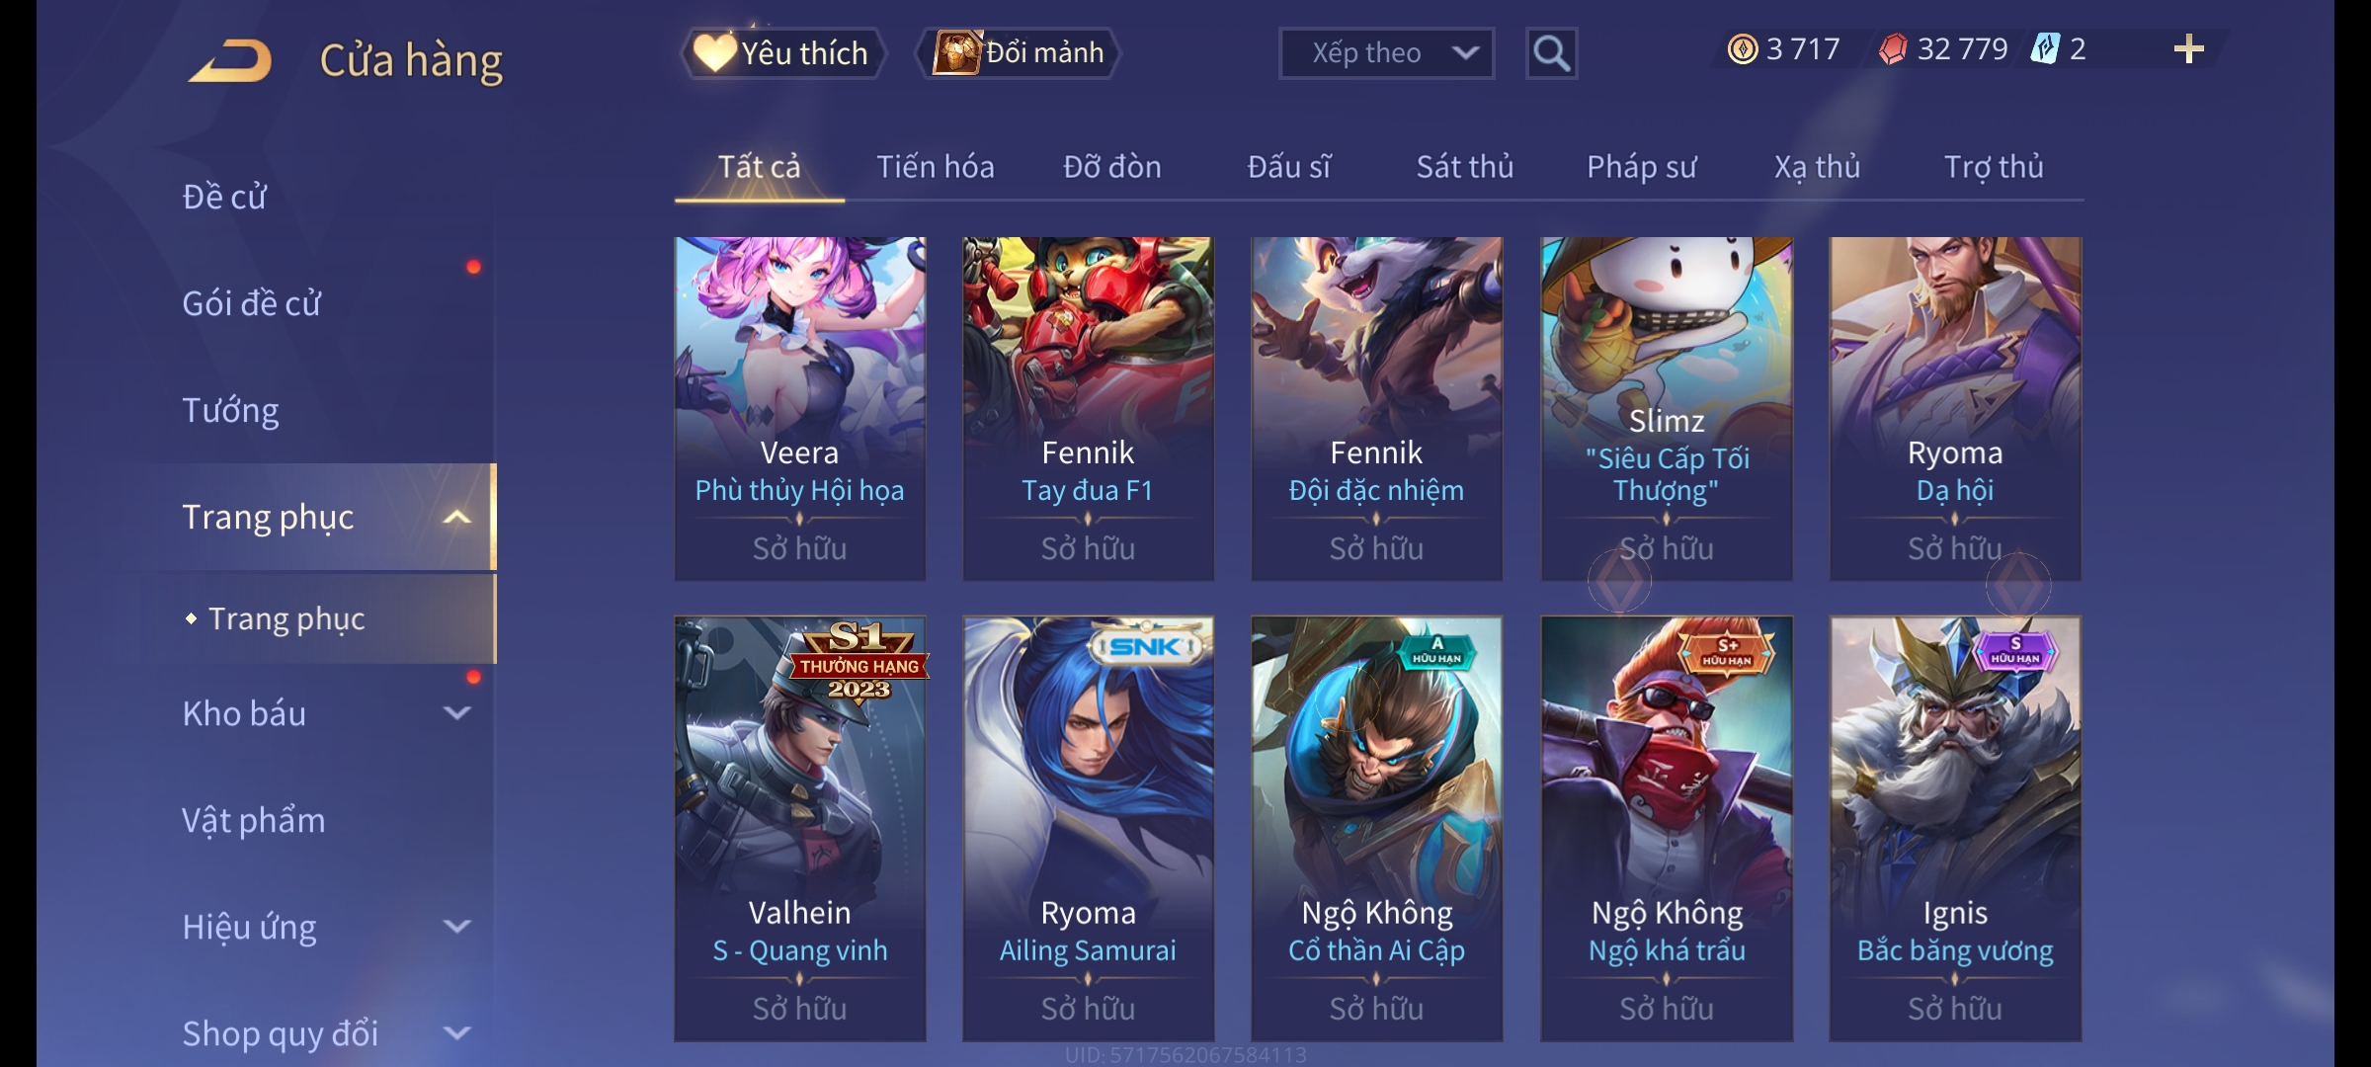This screenshot has height=1067, width=2371.
Task: Expand the Hiệu ứng sidebar section
Action: (x=456, y=927)
